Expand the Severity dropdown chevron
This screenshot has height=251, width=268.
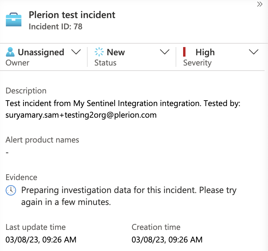[253, 52]
